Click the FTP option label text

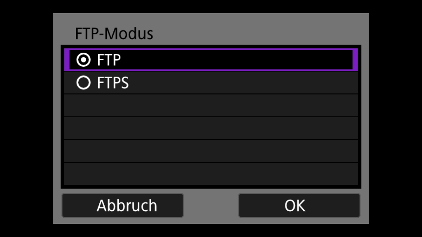pos(109,60)
